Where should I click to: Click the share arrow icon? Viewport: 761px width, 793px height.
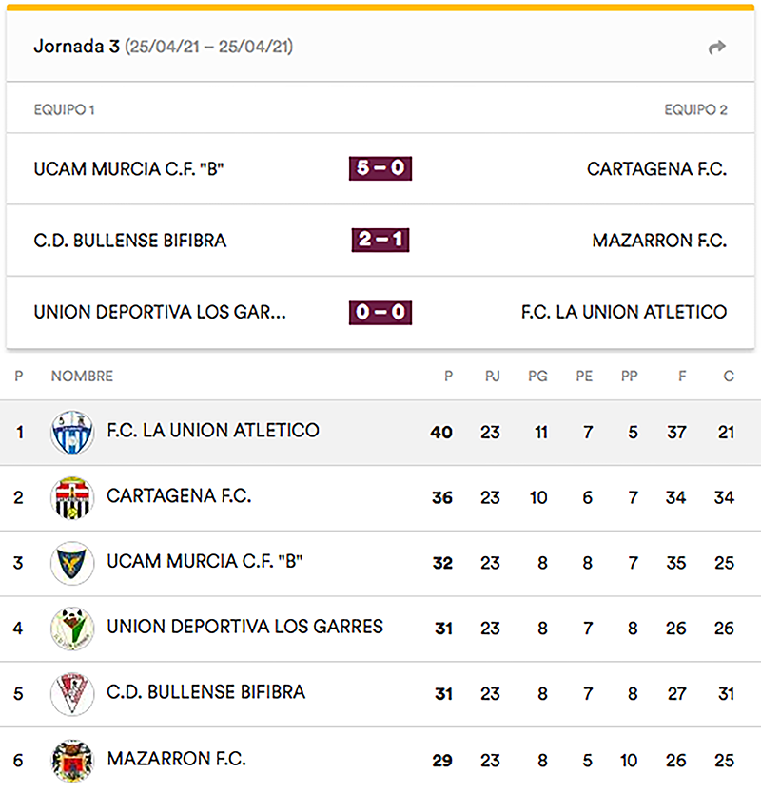[717, 47]
